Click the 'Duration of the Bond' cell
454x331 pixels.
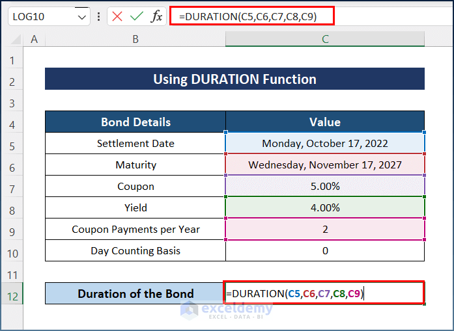(x=135, y=293)
